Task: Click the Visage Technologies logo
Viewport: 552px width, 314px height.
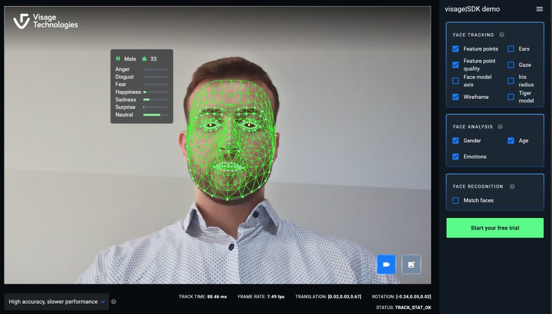Action: coord(46,21)
